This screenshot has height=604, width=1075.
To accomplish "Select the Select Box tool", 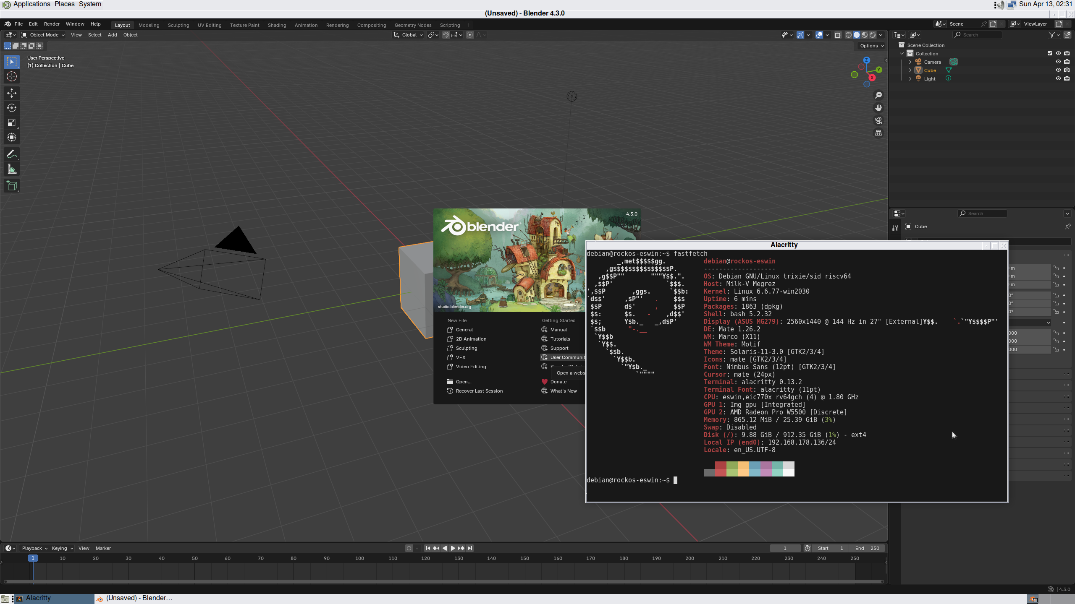I will click(x=12, y=62).
